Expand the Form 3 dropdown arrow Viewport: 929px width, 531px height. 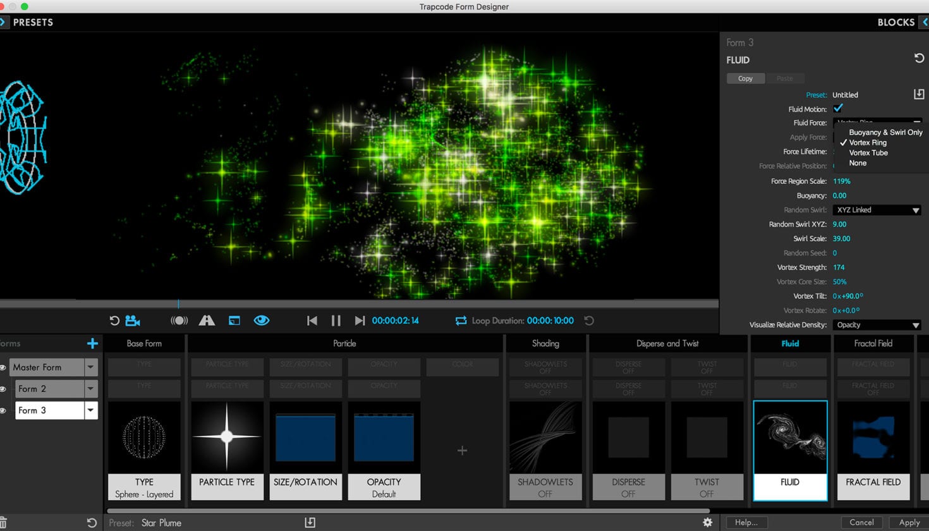click(91, 410)
